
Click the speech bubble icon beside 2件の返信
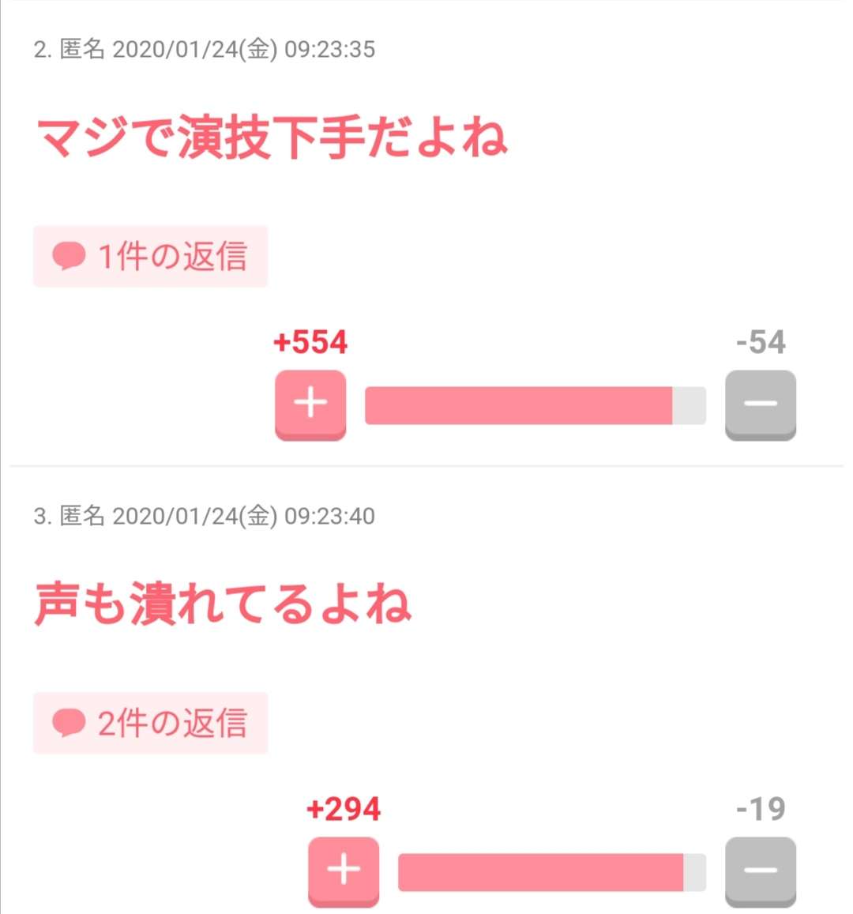(69, 723)
